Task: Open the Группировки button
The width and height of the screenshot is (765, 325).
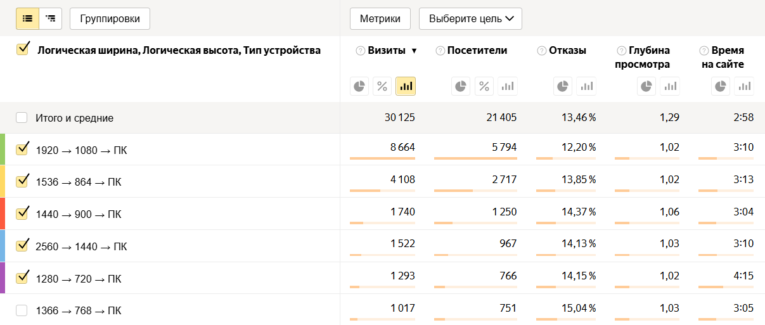Action: [110, 19]
